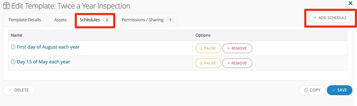Click clock icon next to Day 15 of May
The height and width of the screenshot is (106, 357).
click(13, 62)
